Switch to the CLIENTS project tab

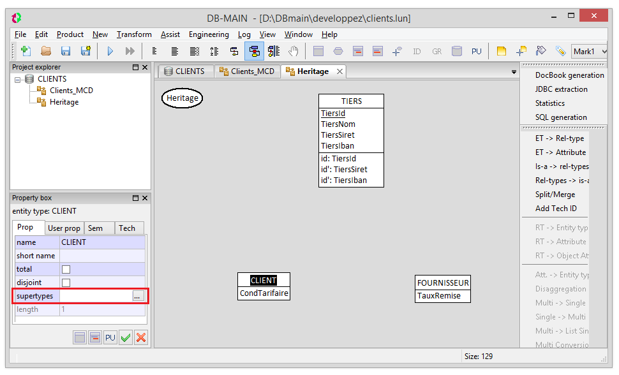pyautogui.click(x=185, y=71)
